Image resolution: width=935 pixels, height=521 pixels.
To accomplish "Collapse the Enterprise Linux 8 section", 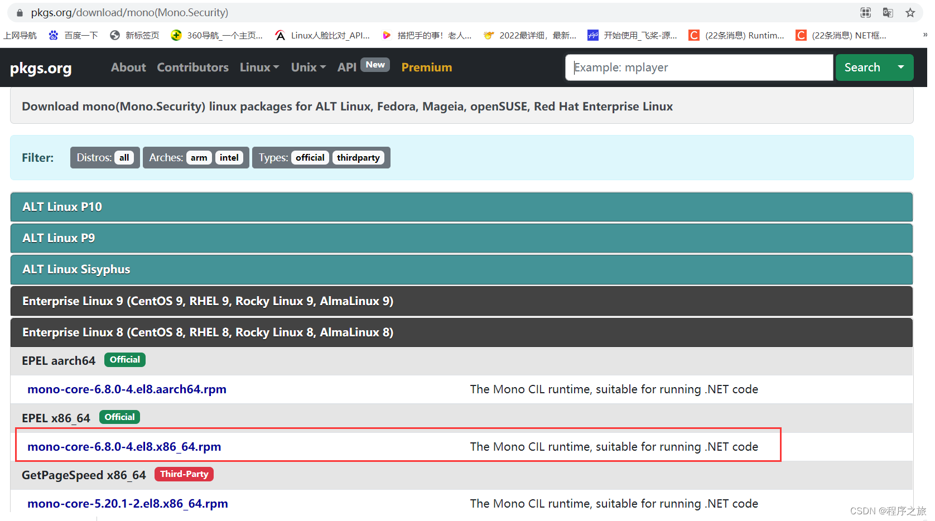I will coord(461,332).
